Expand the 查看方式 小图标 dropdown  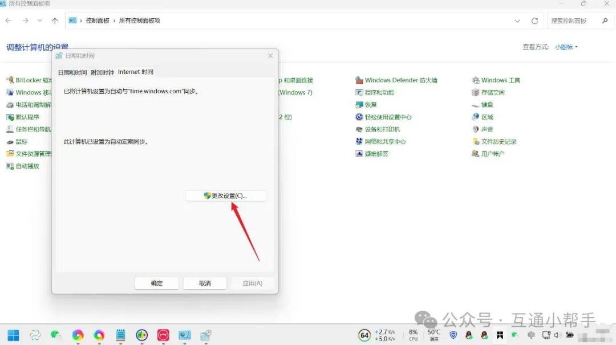tap(566, 47)
